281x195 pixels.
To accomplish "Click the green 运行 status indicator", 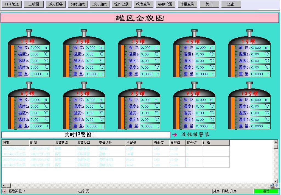I will 266,191.
